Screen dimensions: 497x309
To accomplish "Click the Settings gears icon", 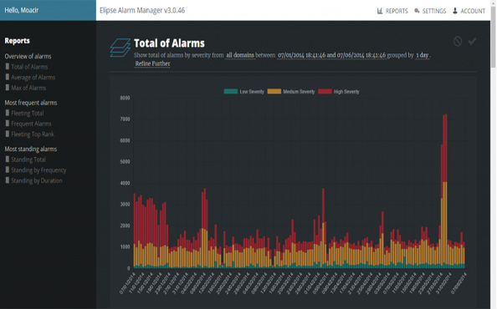I will point(417,11).
